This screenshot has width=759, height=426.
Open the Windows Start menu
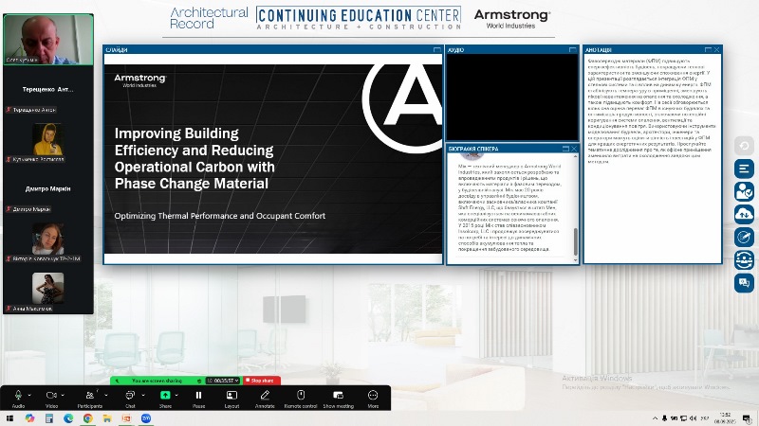tap(9, 418)
